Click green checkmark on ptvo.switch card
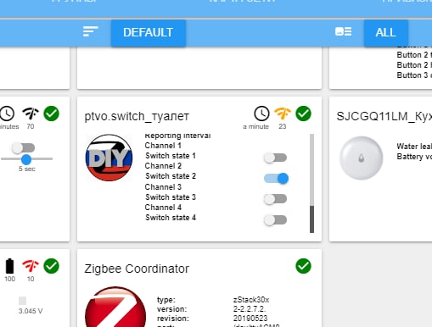 coord(303,114)
